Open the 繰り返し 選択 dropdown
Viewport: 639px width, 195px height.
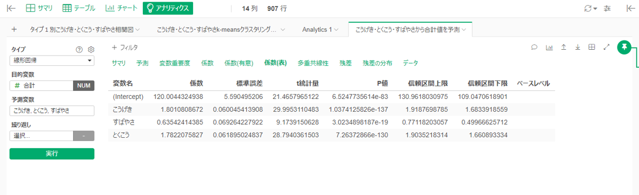point(41,136)
